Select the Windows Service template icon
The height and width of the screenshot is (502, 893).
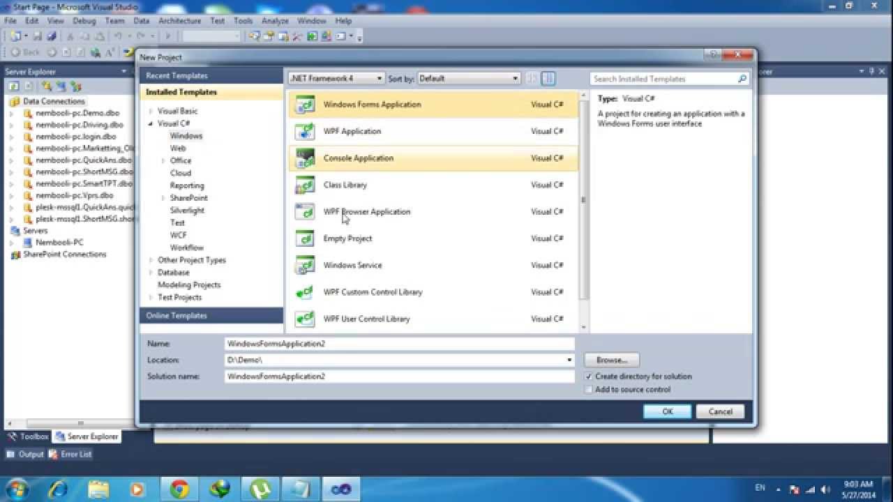(x=305, y=265)
